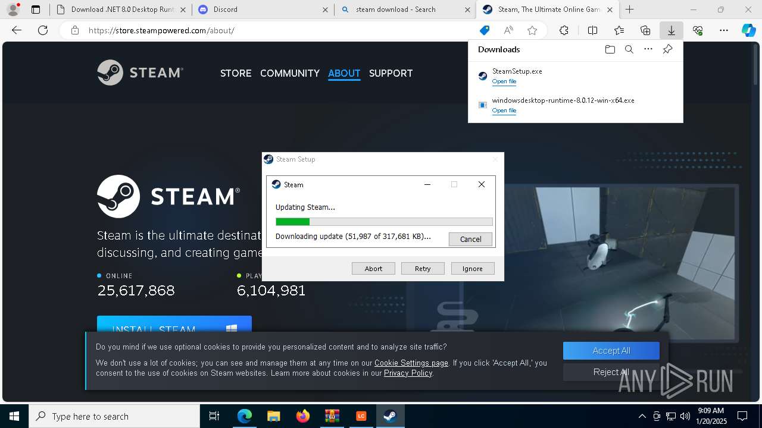Switch to the .NET 8.0 Desktop Runtime tab

click(x=121, y=10)
